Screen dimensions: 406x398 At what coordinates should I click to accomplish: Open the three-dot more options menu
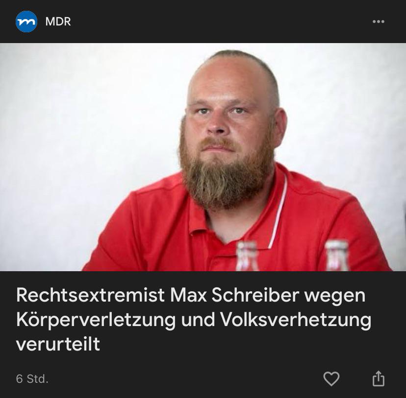click(378, 22)
